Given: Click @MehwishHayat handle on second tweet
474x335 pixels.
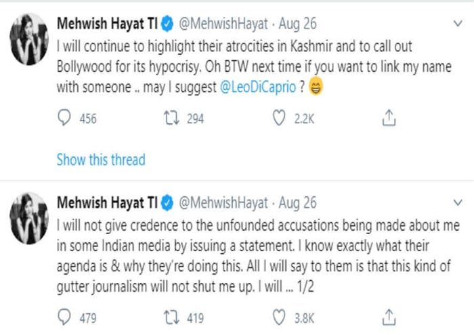Looking at the screenshot, I should 222,202.
